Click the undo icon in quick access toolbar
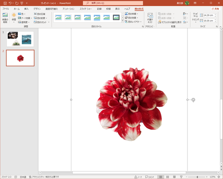Screen dimensions: 223x179 pos(10,3)
